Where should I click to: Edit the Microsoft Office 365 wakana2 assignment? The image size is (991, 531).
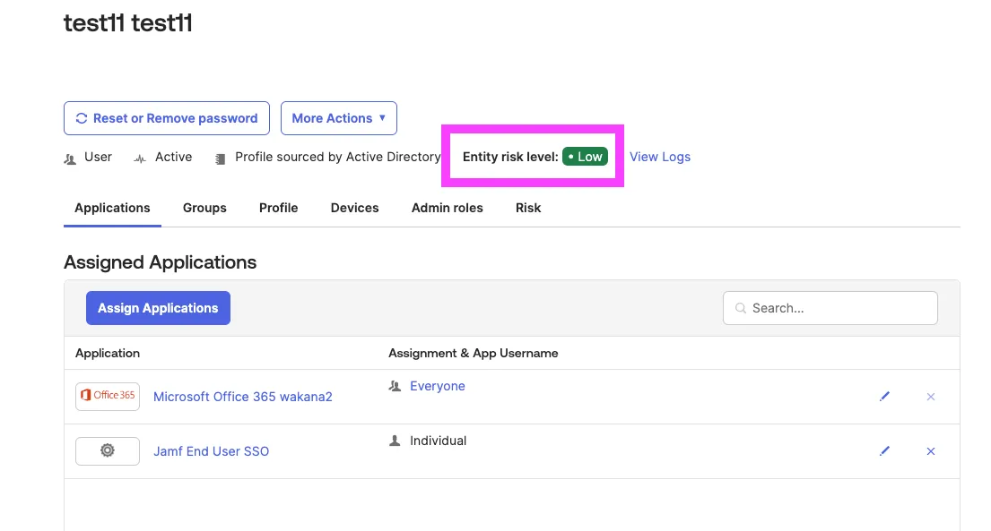(885, 397)
